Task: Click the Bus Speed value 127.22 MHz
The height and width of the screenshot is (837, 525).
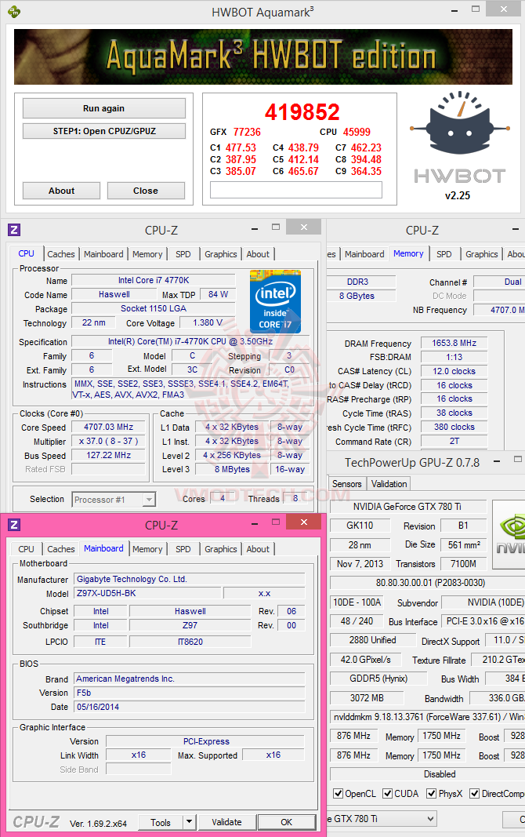Action: [x=109, y=455]
